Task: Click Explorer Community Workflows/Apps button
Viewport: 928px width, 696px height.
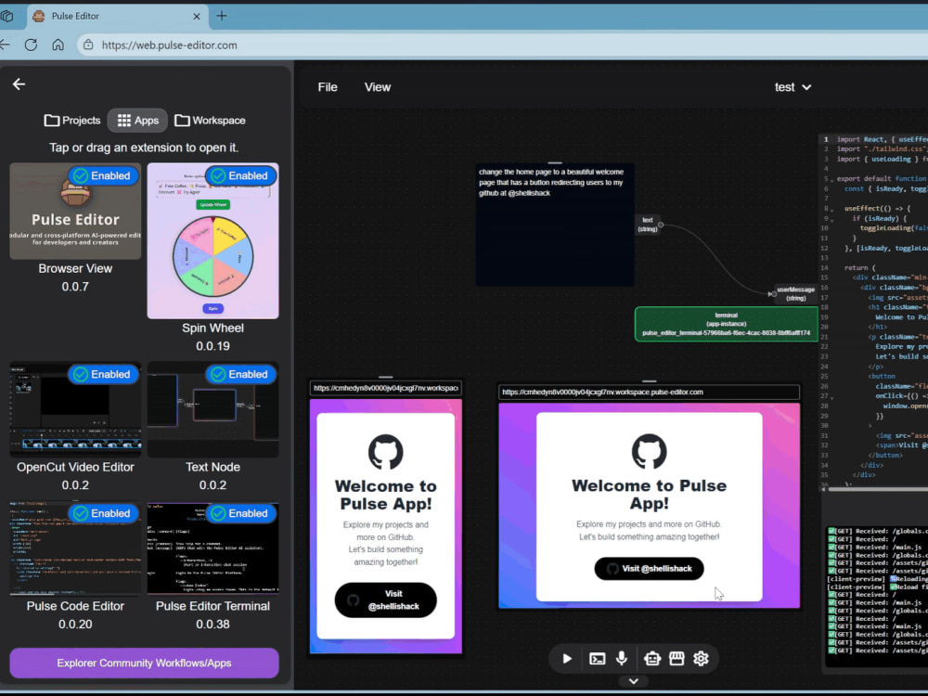Action: coord(145,663)
